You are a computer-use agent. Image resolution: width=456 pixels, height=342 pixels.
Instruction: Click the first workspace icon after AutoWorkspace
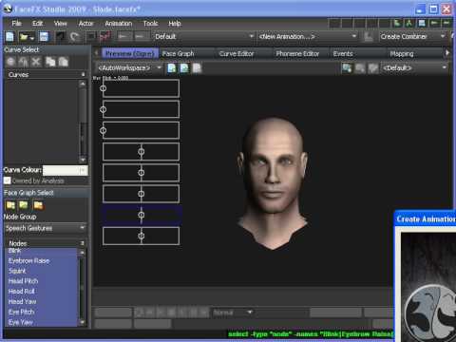172,67
